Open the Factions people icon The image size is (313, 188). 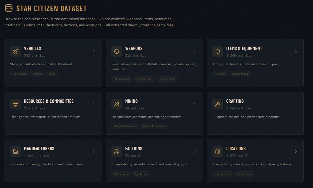coord(117,152)
